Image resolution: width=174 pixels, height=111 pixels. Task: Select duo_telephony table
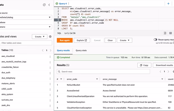click(x=8, y=78)
